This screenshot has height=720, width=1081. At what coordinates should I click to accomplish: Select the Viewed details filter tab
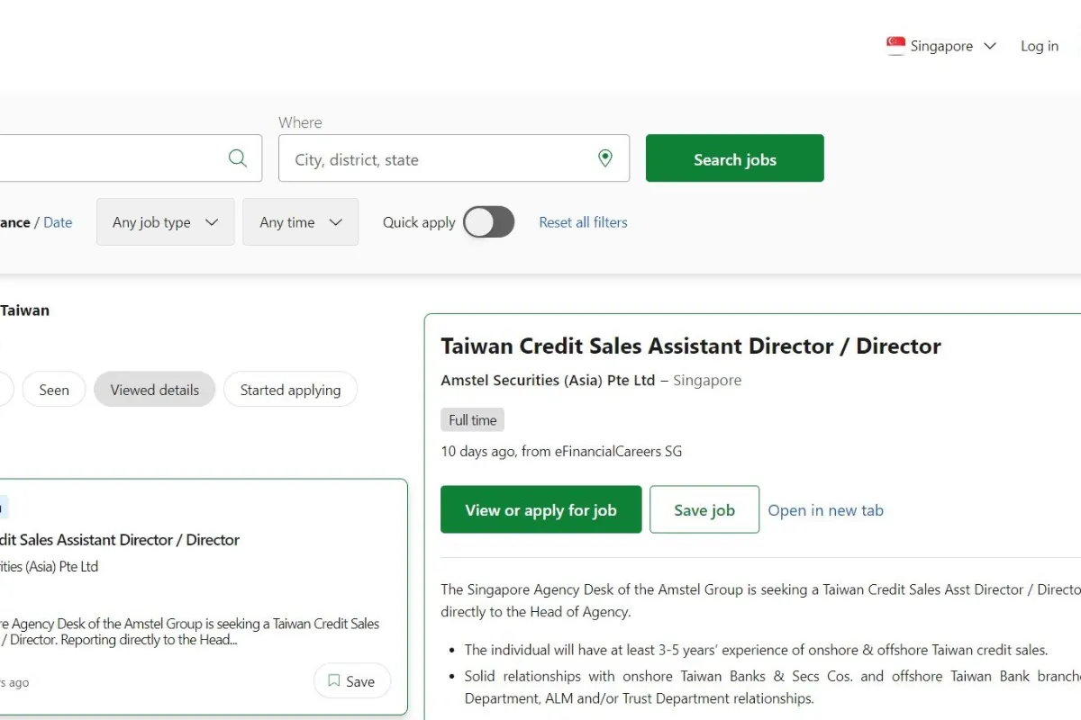tap(155, 390)
